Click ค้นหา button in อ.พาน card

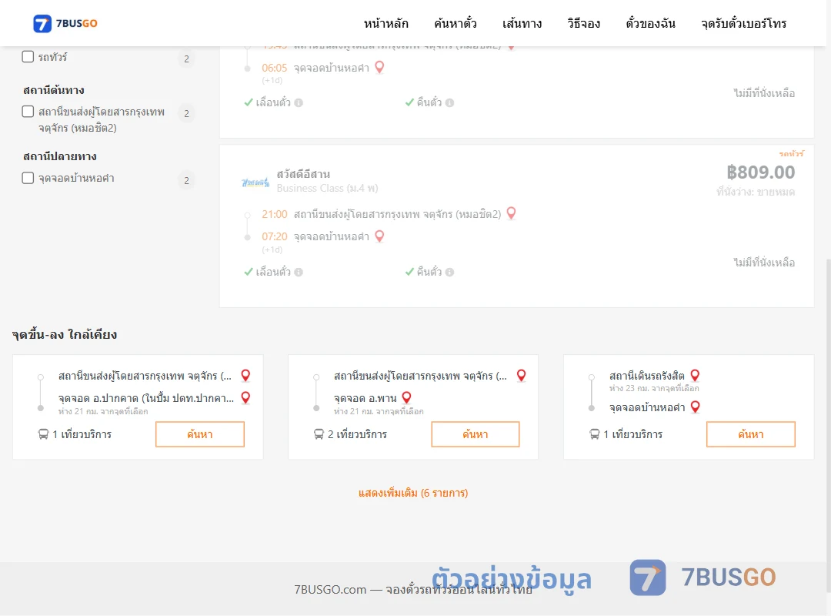[x=476, y=434]
